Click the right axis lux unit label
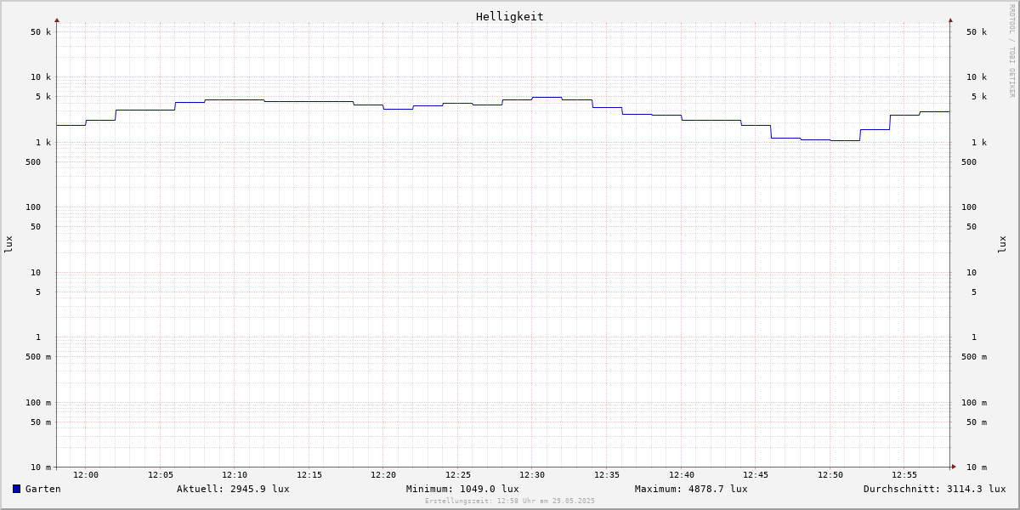 point(1002,244)
